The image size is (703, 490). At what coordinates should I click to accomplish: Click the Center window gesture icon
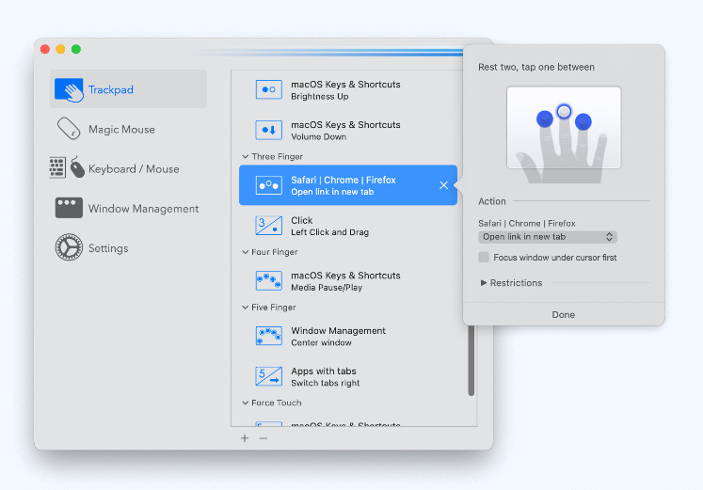click(x=268, y=336)
